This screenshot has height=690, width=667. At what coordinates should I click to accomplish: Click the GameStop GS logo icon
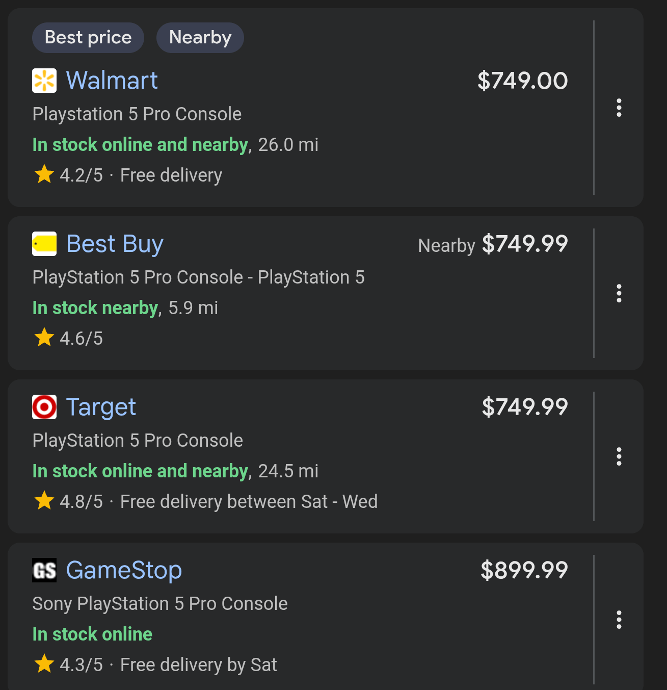(x=44, y=570)
